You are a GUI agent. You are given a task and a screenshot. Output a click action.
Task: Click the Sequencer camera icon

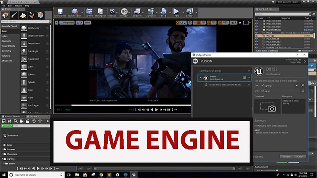pyautogui.click(x=21, y=121)
